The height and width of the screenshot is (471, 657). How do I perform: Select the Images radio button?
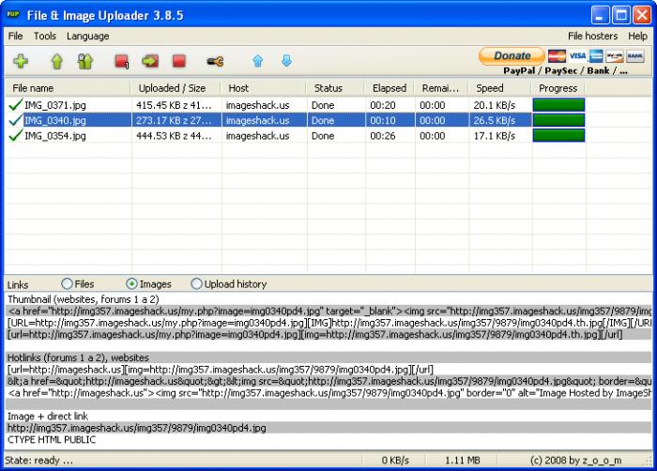(131, 283)
